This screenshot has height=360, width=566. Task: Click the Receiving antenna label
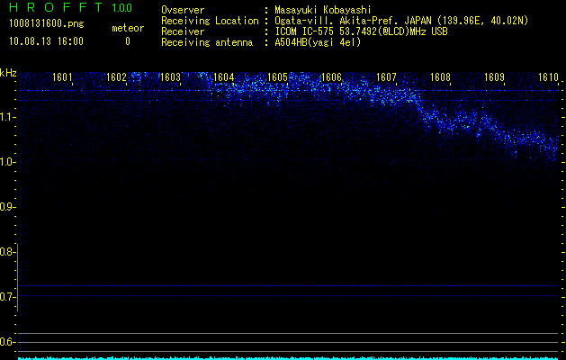[207, 42]
